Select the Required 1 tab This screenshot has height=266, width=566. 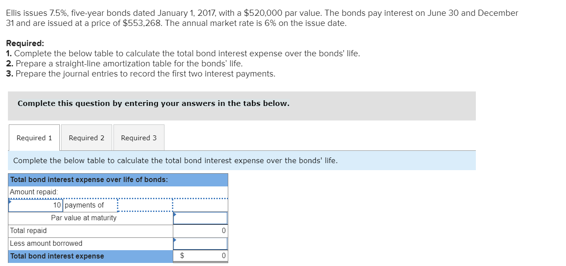pos(34,138)
